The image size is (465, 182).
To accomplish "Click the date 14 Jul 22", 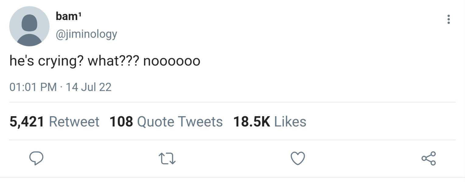I will 89,87.
